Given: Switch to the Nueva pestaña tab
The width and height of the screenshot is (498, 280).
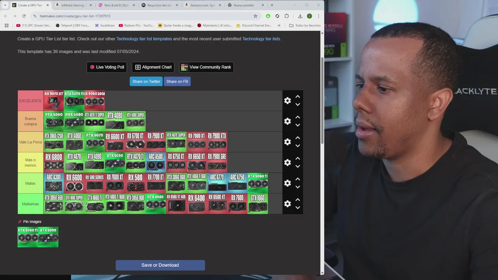Looking at the screenshot, I should pyautogui.click(x=245, y=5).
